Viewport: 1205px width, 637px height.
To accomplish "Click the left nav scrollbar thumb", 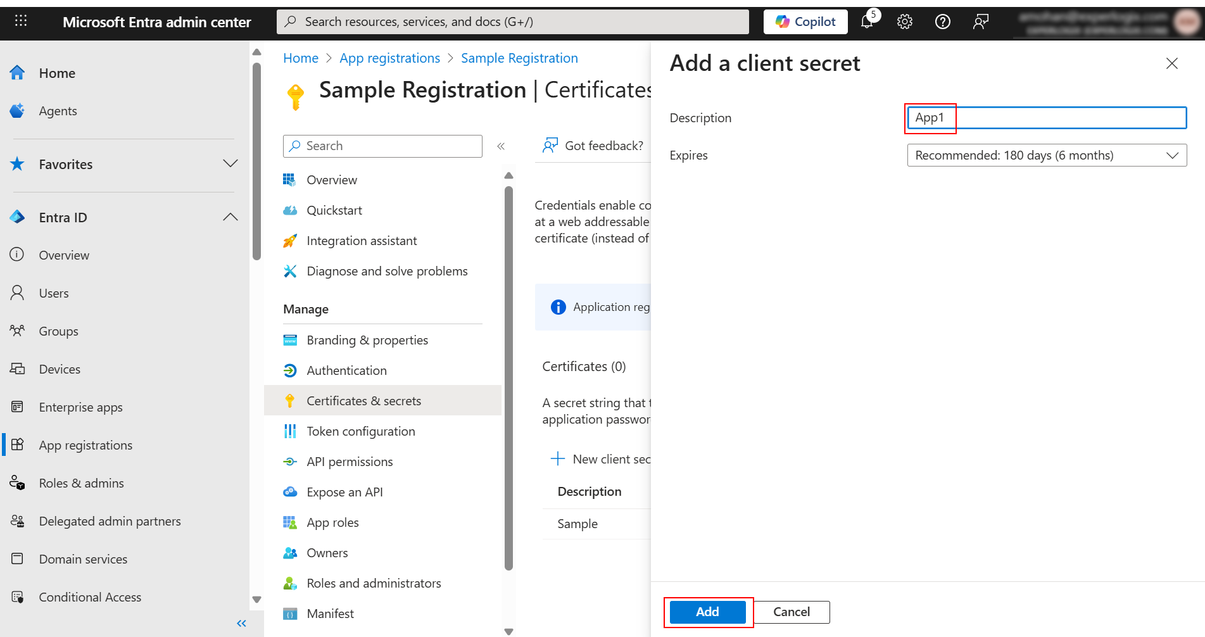I will click(x=256, y=161).
